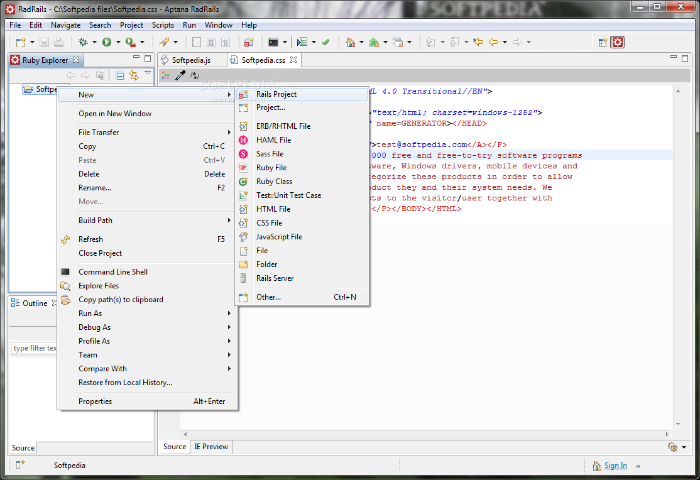
Task: Open dropdown beside console terminal icon
Action: coord(285,42)
